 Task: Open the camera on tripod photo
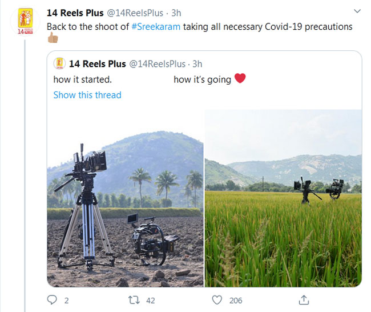click(125, 197)
